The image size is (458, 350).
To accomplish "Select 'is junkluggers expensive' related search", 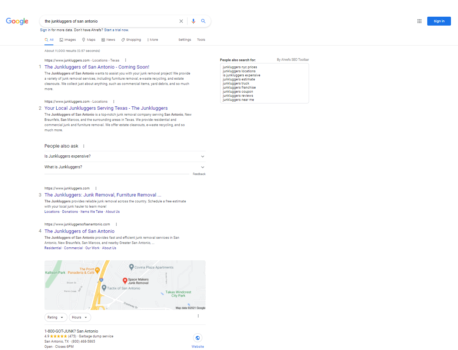I will pyautogui.click(x=242, y=75).
